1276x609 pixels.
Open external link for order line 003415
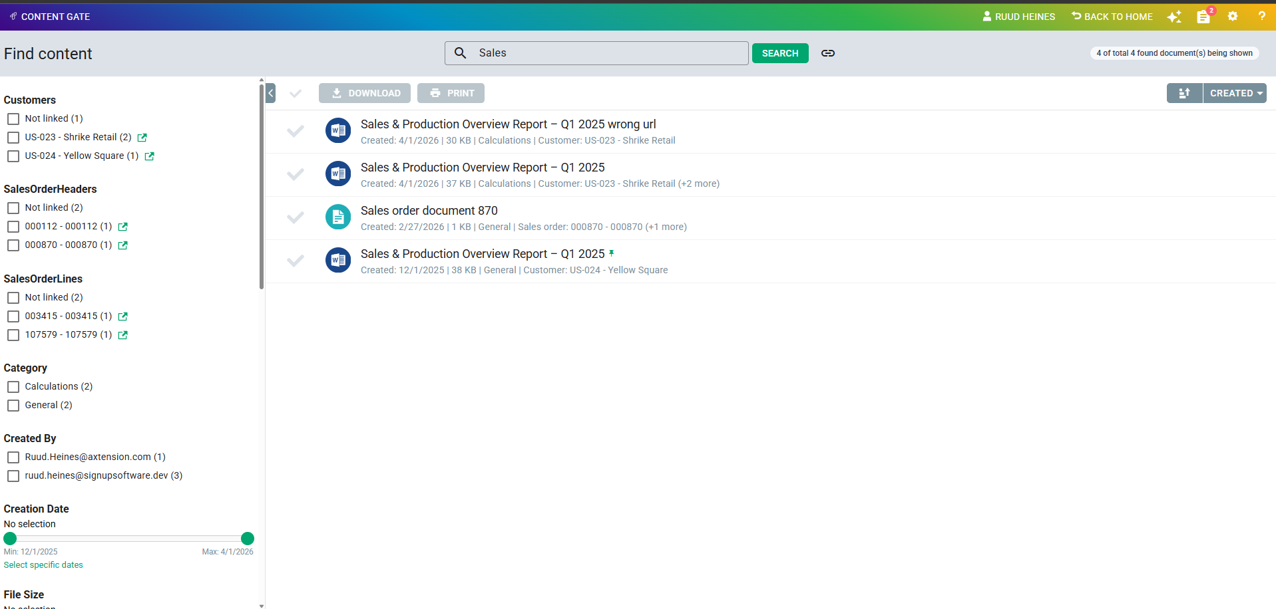[123, 316]
